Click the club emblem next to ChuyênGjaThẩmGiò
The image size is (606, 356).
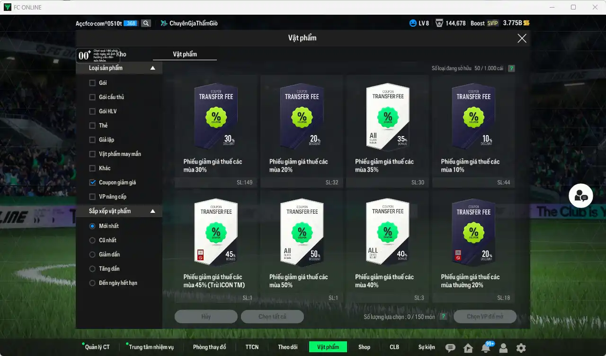(x=164, y=23)
